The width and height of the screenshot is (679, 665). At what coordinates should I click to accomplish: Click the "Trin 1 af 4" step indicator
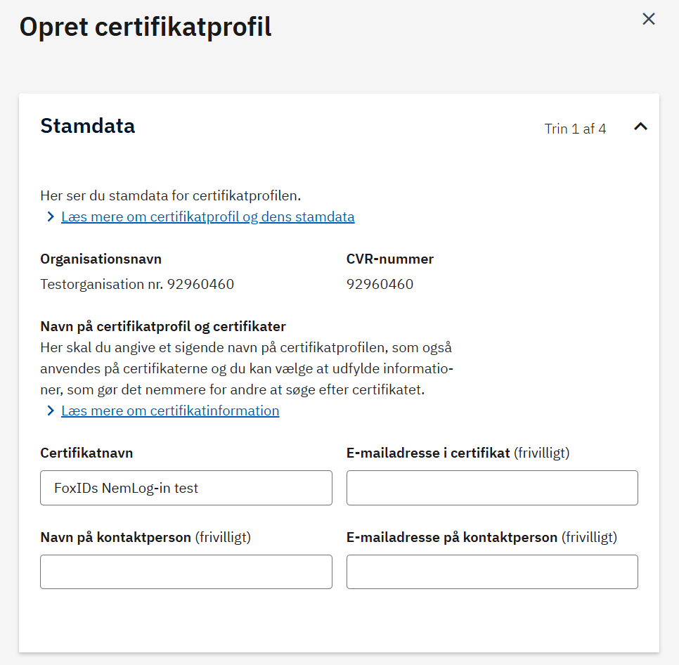[x=575, y=129]
